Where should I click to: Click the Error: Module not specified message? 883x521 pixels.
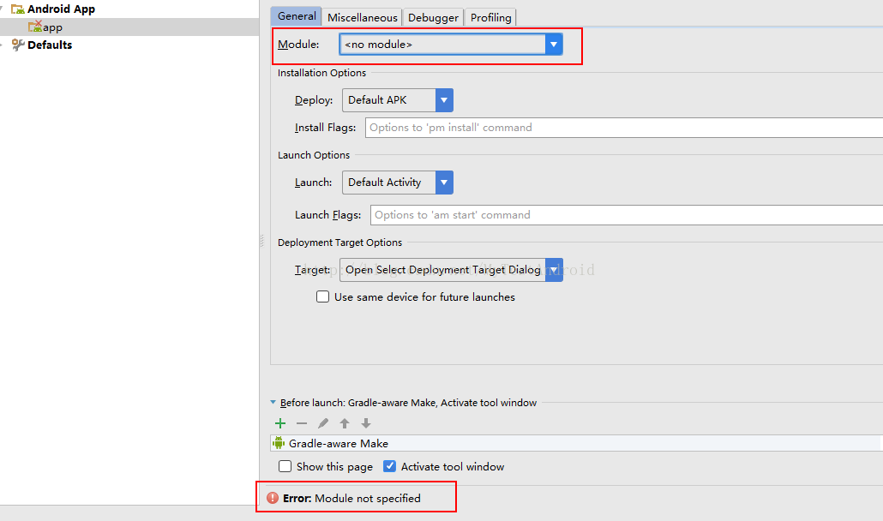tap(352, 499)
